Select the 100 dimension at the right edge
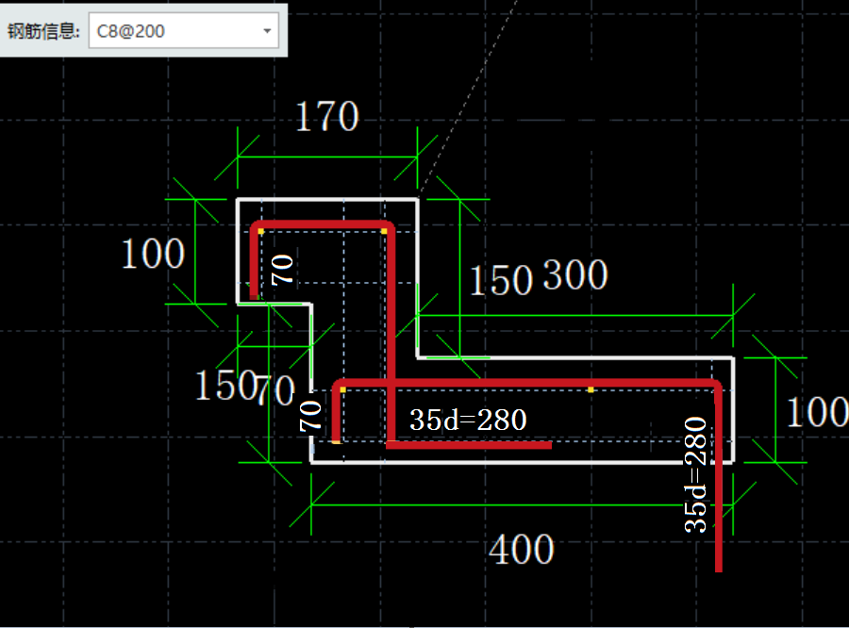 [x=817, y=412]
